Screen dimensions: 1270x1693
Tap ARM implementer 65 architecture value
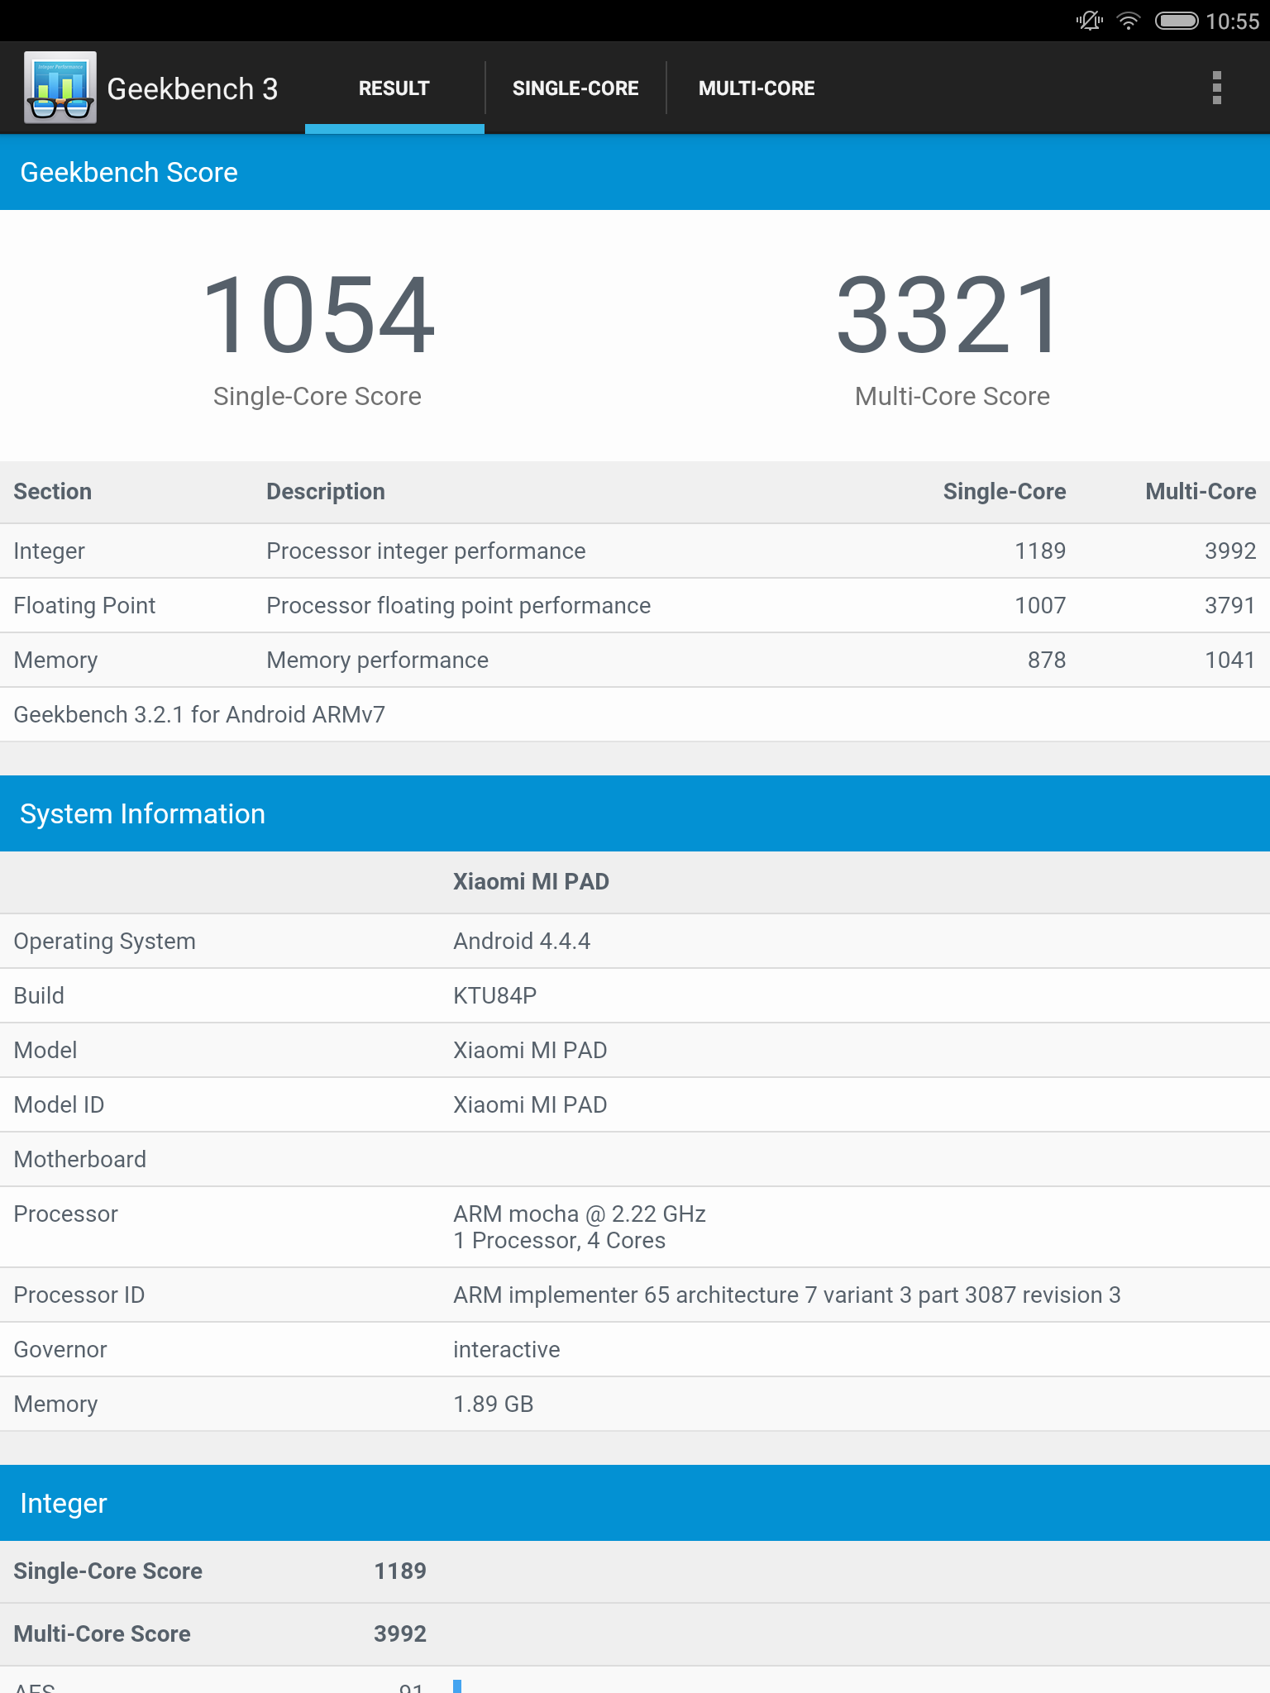click(x=787, y=1295)
